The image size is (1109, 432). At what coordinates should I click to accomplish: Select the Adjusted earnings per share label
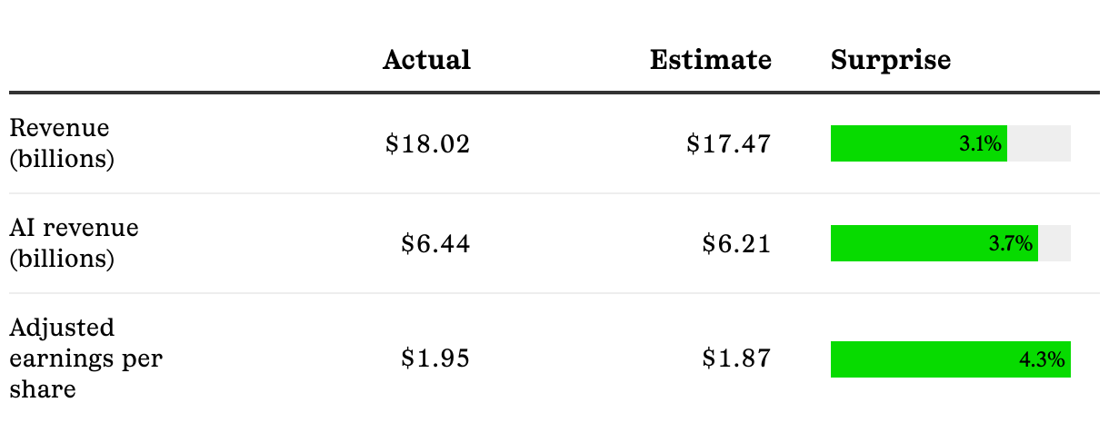[85, 358]
